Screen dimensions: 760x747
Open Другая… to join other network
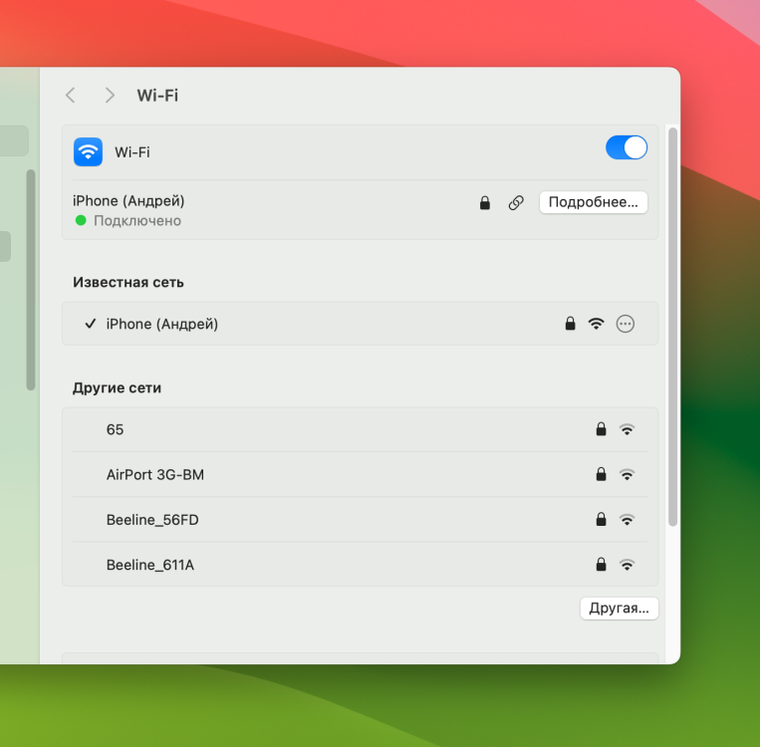click(619, 609)
